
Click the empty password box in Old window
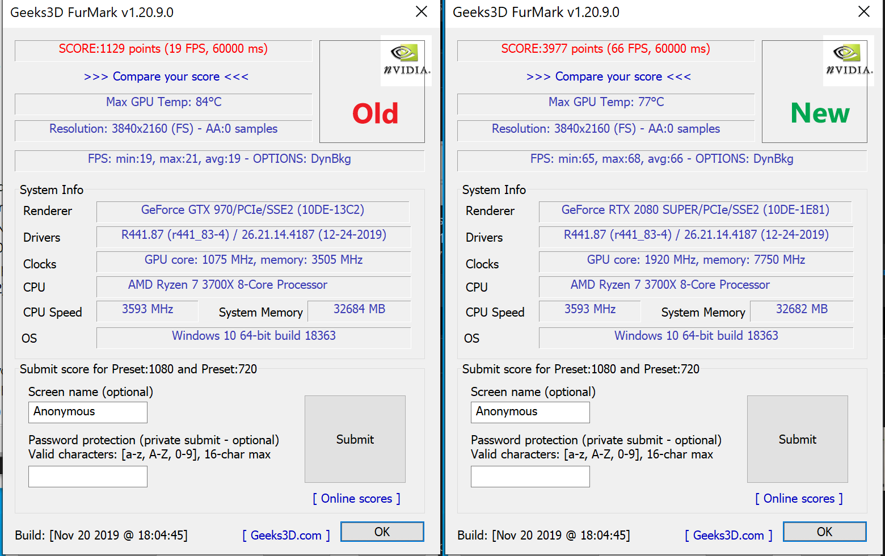point(88,477)
